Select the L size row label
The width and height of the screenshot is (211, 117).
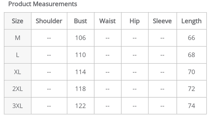(x=18, y=55)
